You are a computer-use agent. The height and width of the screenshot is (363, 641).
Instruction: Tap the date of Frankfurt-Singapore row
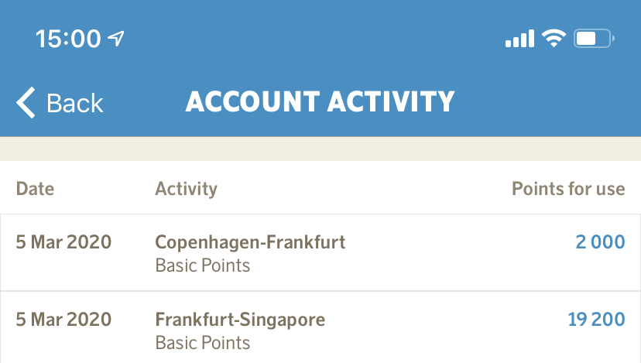click(x=63, y=319)
